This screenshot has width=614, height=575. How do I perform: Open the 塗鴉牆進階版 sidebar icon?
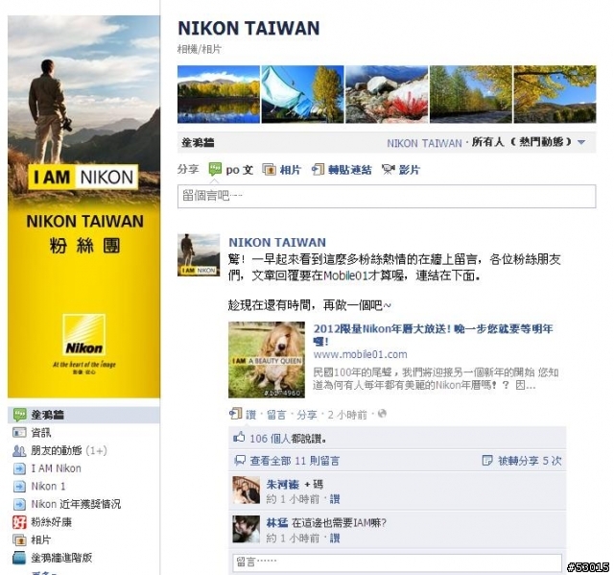(19, 558)
